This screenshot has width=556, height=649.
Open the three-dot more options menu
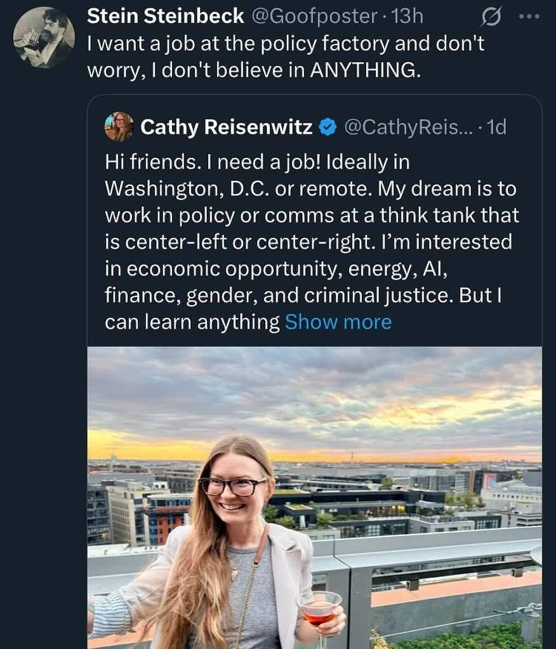tap(528, 17)
